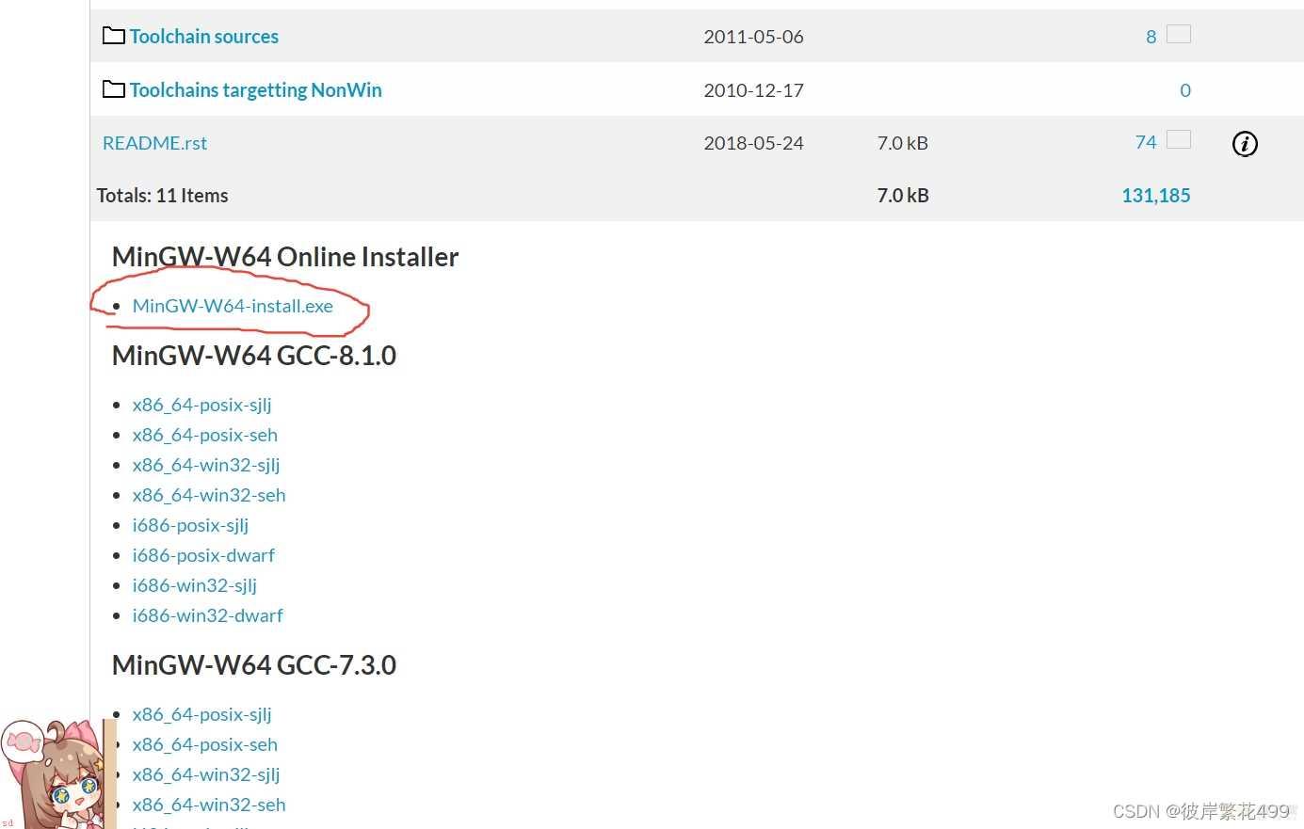This screenshot has width=1304, height=829.
Task: Click the 7.0 kB size in README.rst row
Action: (x=903, y=143)
